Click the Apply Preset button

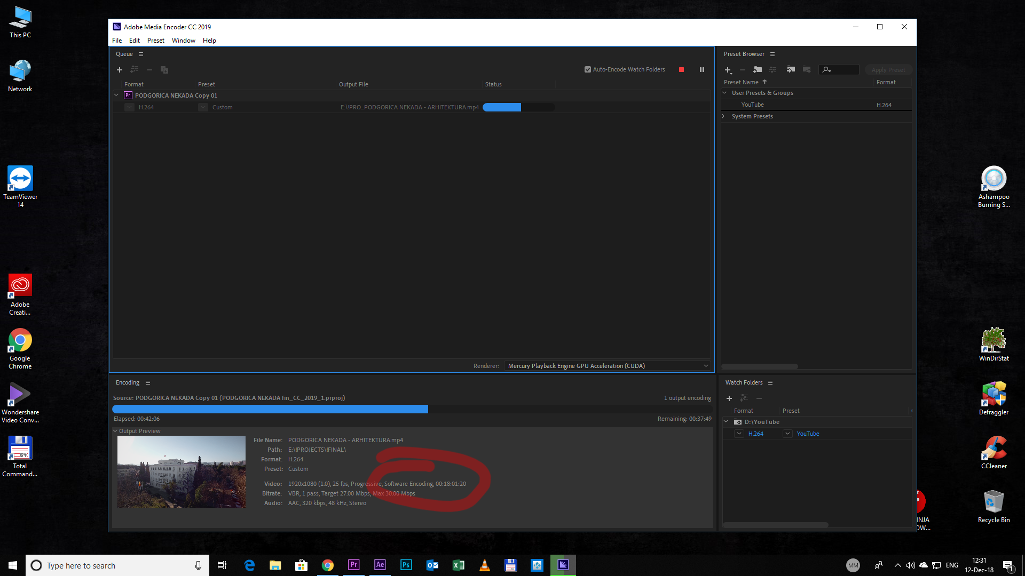888,70
